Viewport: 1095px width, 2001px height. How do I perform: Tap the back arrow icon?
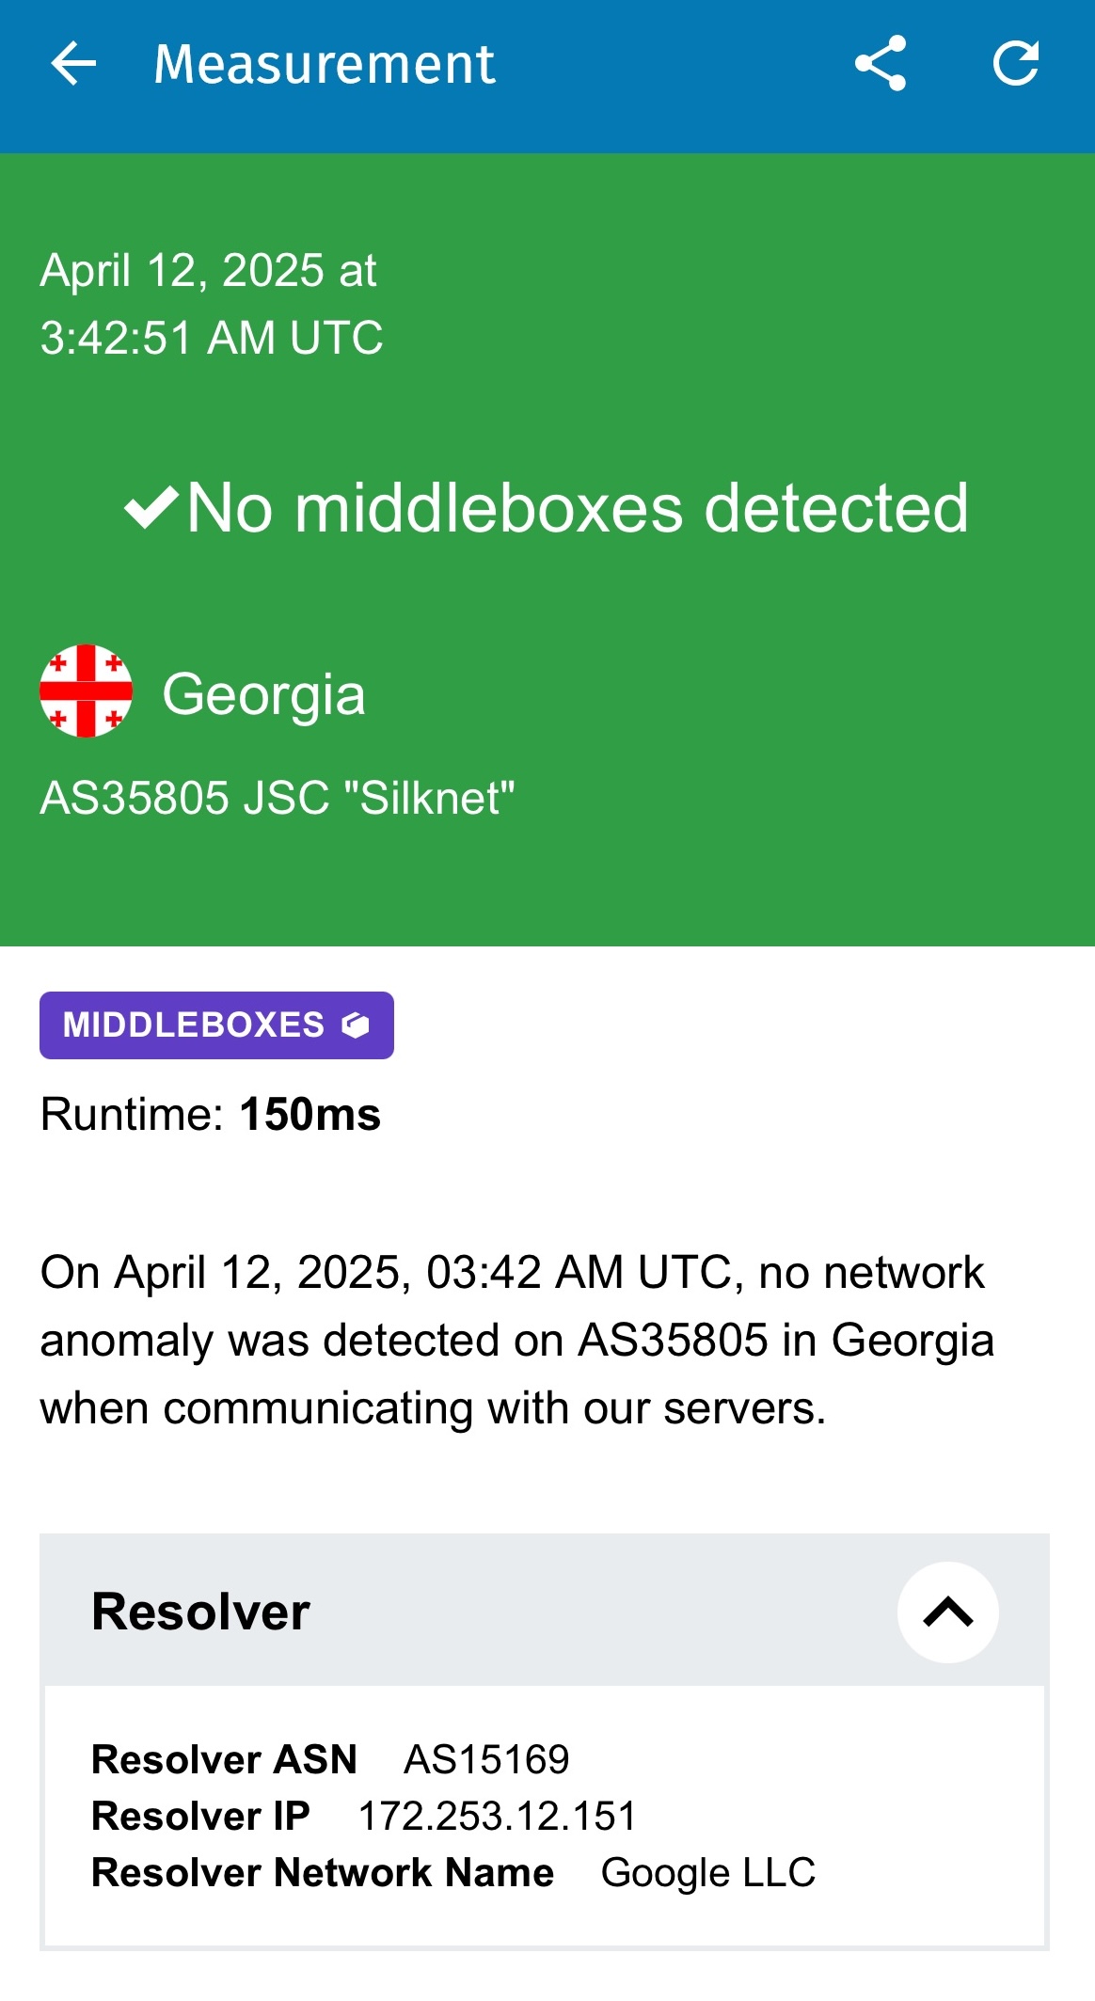[x=73, y=64]
